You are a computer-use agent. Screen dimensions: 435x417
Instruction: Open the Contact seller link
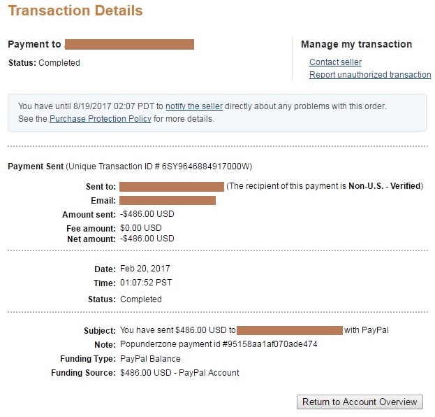[x=335, y=62]
